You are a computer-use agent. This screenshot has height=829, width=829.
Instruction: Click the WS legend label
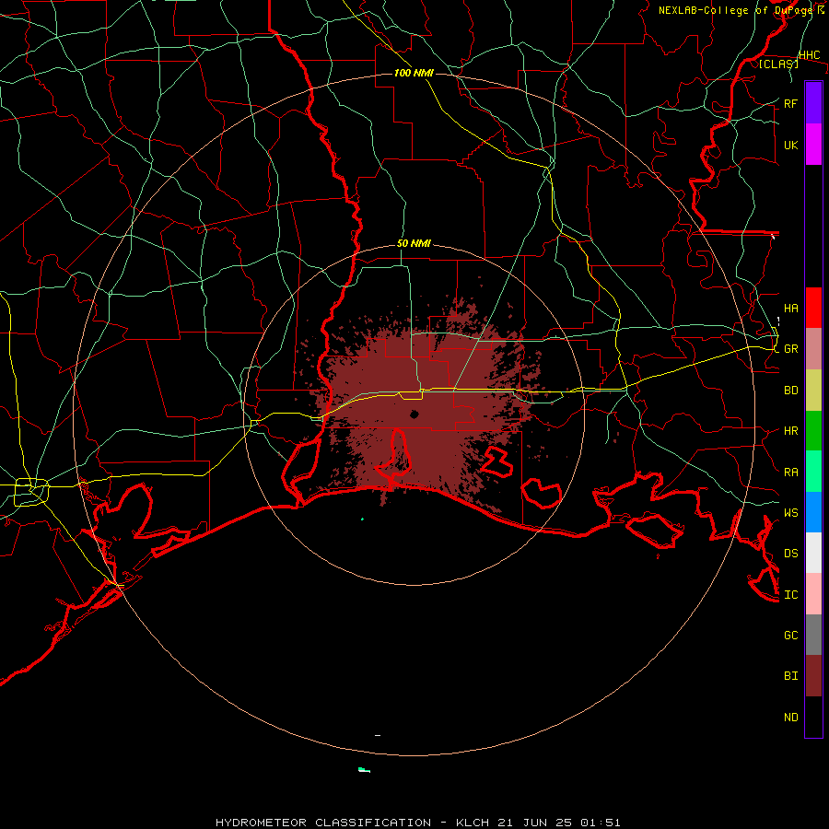pyautogui.click(x=790, y=512)
